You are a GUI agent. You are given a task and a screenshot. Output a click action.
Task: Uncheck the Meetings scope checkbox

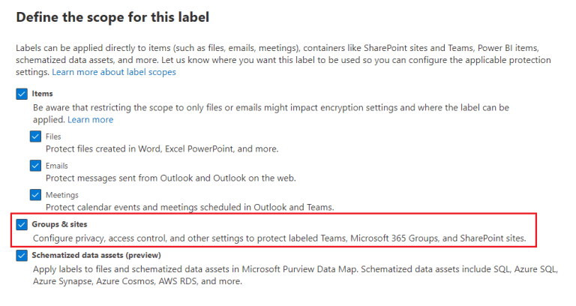tap(35, 194)
